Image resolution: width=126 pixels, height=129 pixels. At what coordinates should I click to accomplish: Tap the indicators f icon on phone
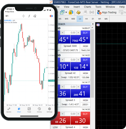29,16
